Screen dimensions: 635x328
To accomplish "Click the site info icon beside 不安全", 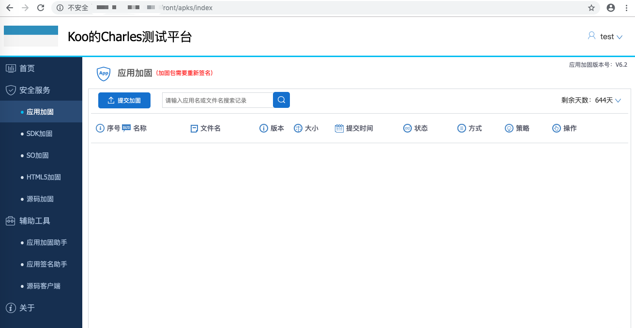I will coord(60,8).
